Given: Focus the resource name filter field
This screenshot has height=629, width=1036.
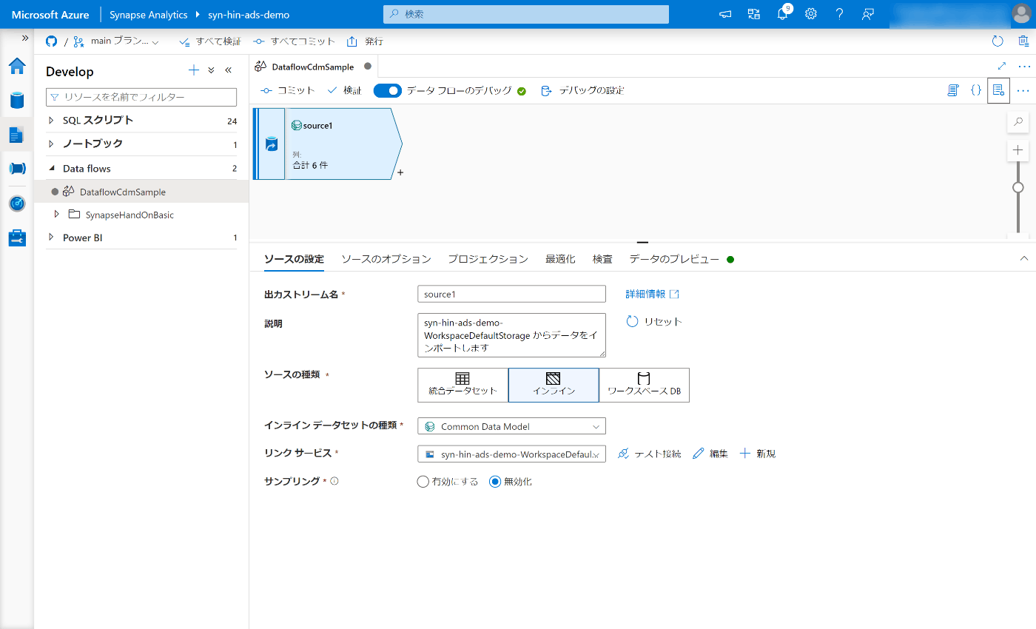Looking at the screenshot, I should 141,97.
